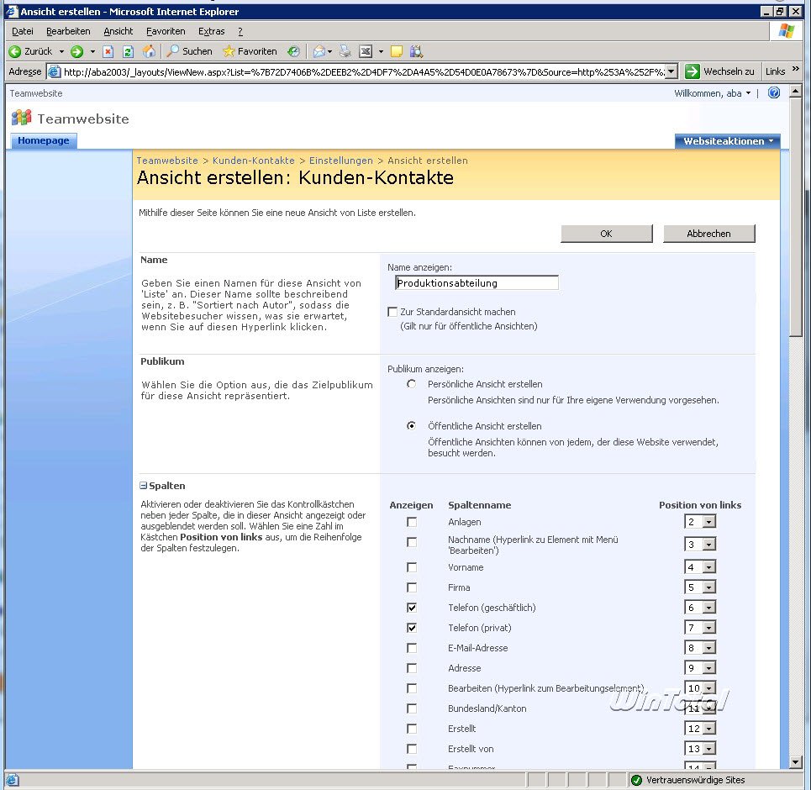Open position dropdown for Vorname

coord(709,567)
